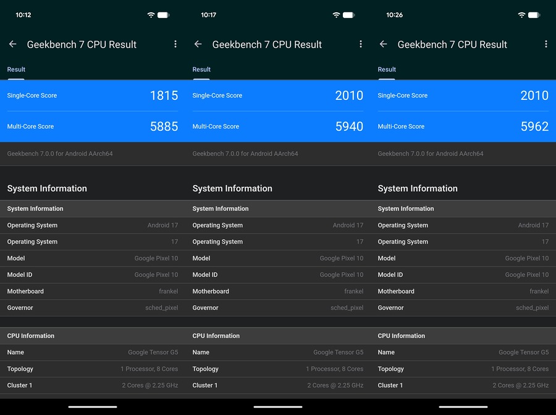Tap battery icon on 10:12 screen

164,15
